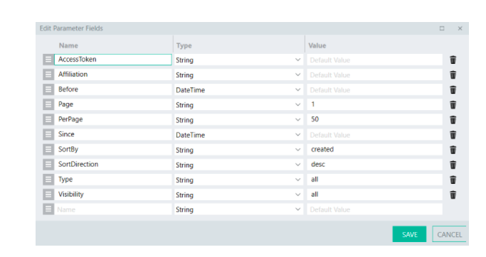486x257 pixels.
Task: Select the drag handle next to Type
Action: (48, 180)
